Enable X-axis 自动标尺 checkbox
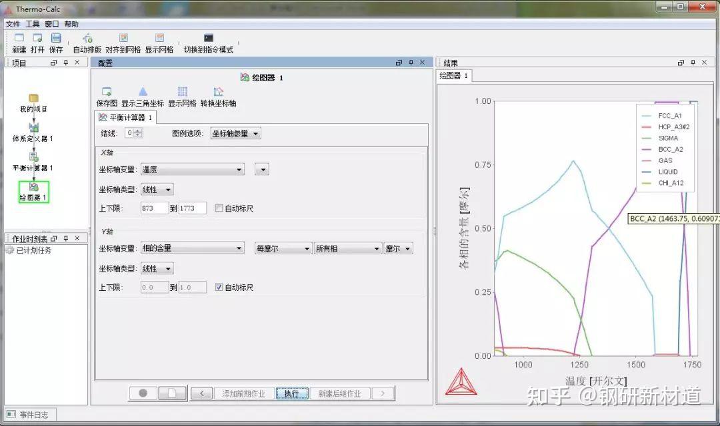Screen dimensions: 720x426 (219, 208)
